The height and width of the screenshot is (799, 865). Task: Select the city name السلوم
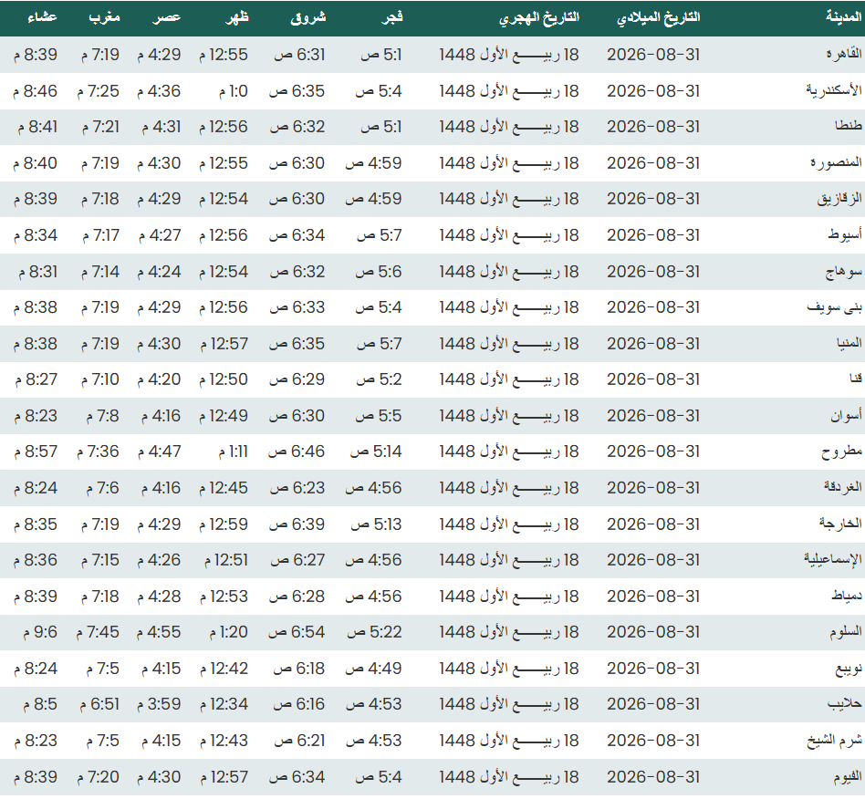(x=846, y=632)
